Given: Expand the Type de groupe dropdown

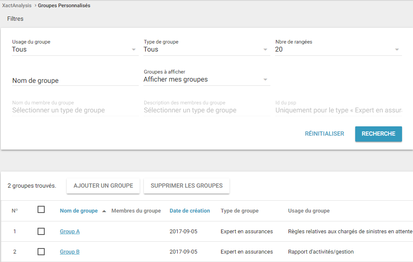Looking at the screenshot, I should coord(207,49).
